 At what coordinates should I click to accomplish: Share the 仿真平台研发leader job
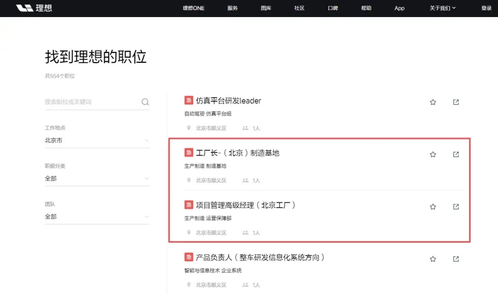(456, 102)
